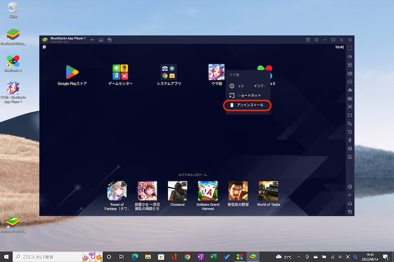Collapse the BlueStacks side toolbar

click(350, 40)
